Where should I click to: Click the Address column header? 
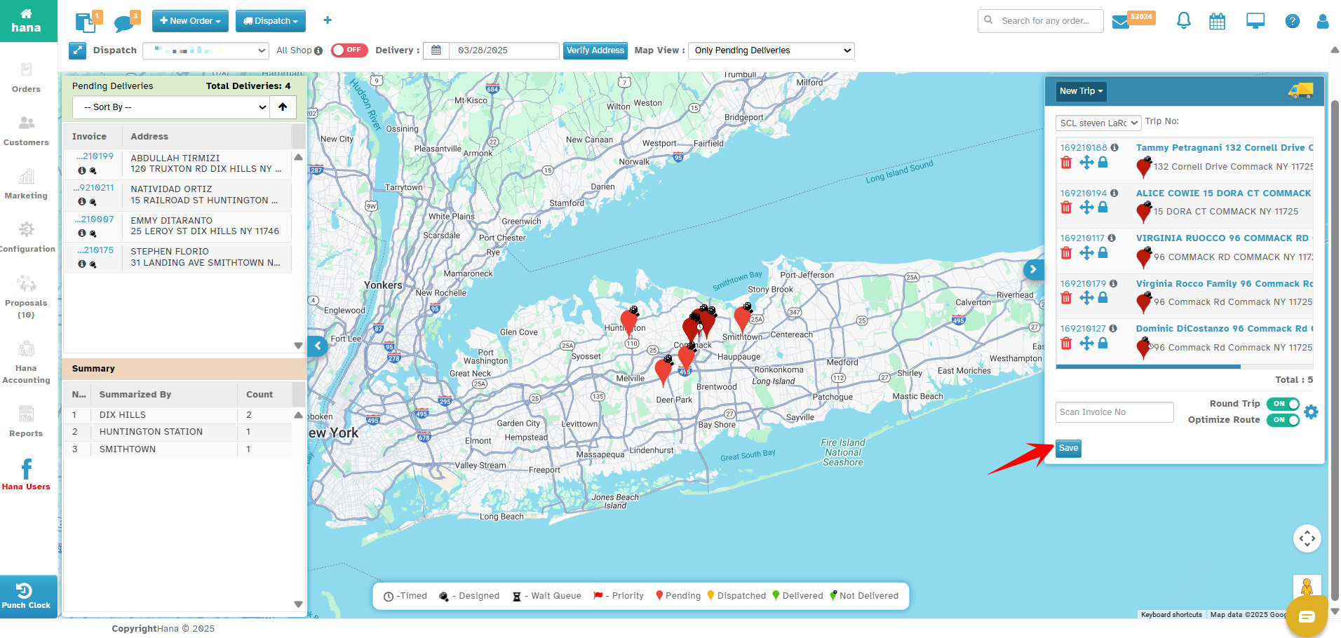pos(149,137)
